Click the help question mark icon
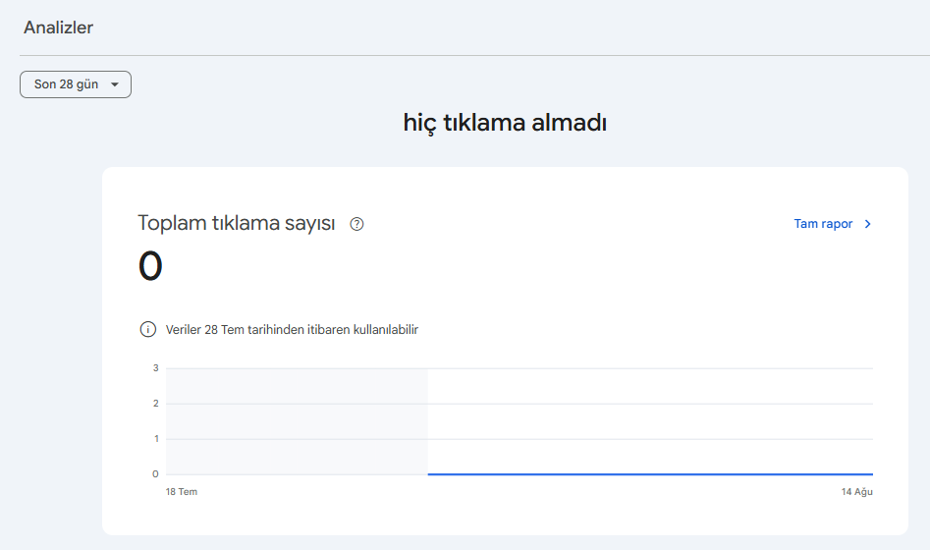The height and width of the screenshot is (550, 930). pos(356,224)
